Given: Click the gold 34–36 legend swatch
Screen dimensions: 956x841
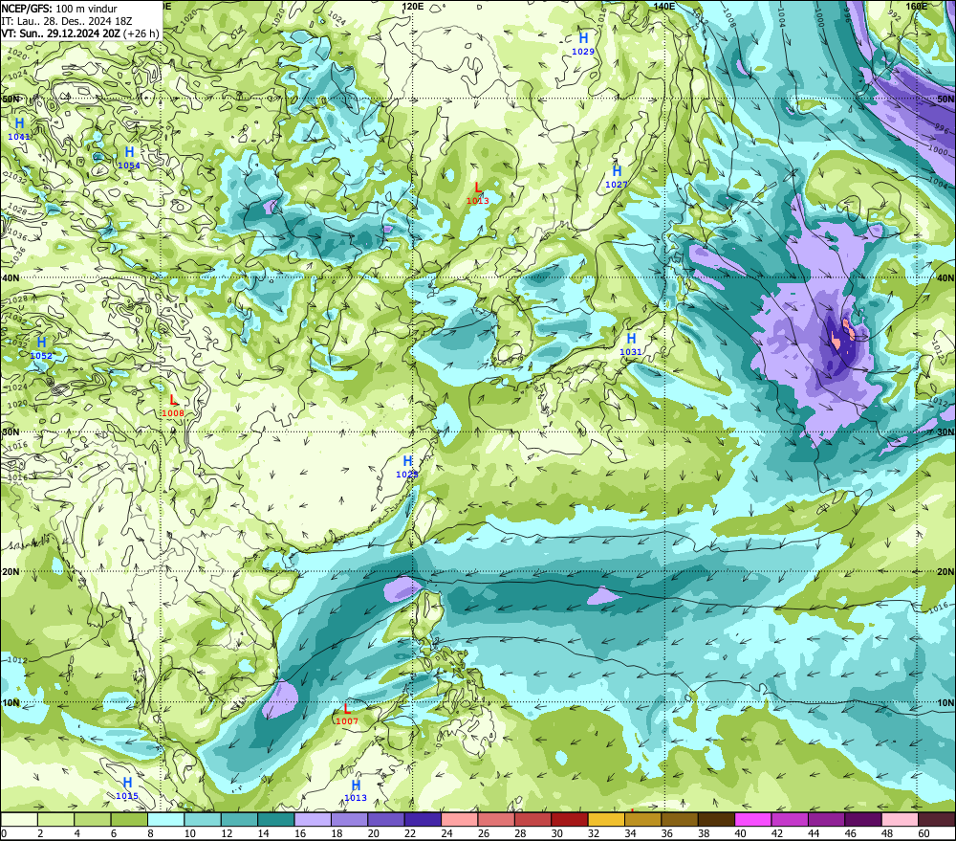Looking at the screenshot, I should click(x=642, y=819).
